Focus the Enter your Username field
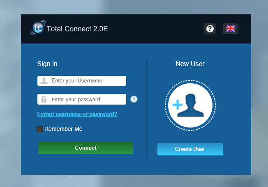 pyautogui.click(x=86, y=81)
